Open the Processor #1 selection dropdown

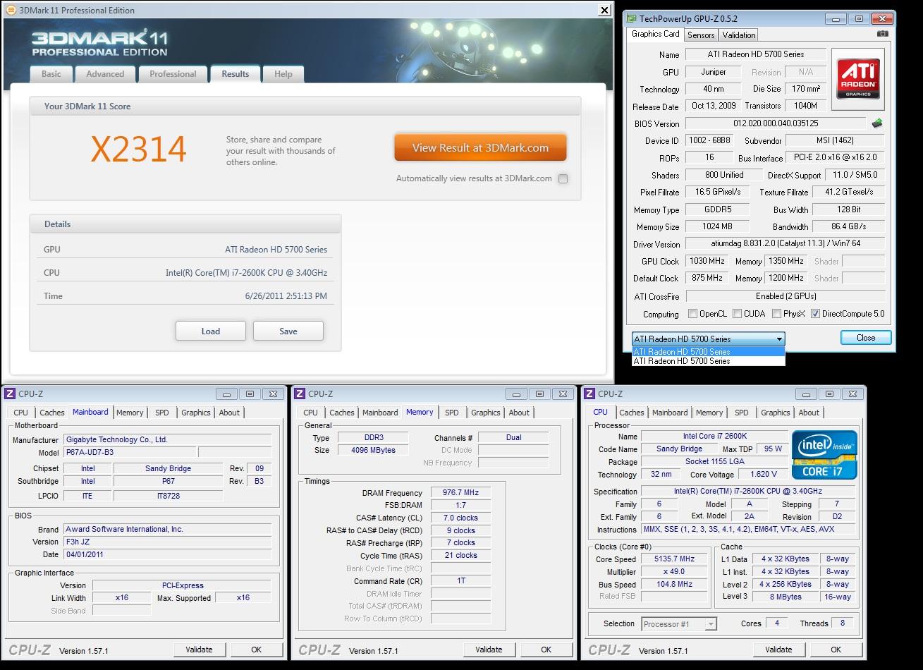pos(679,624)
